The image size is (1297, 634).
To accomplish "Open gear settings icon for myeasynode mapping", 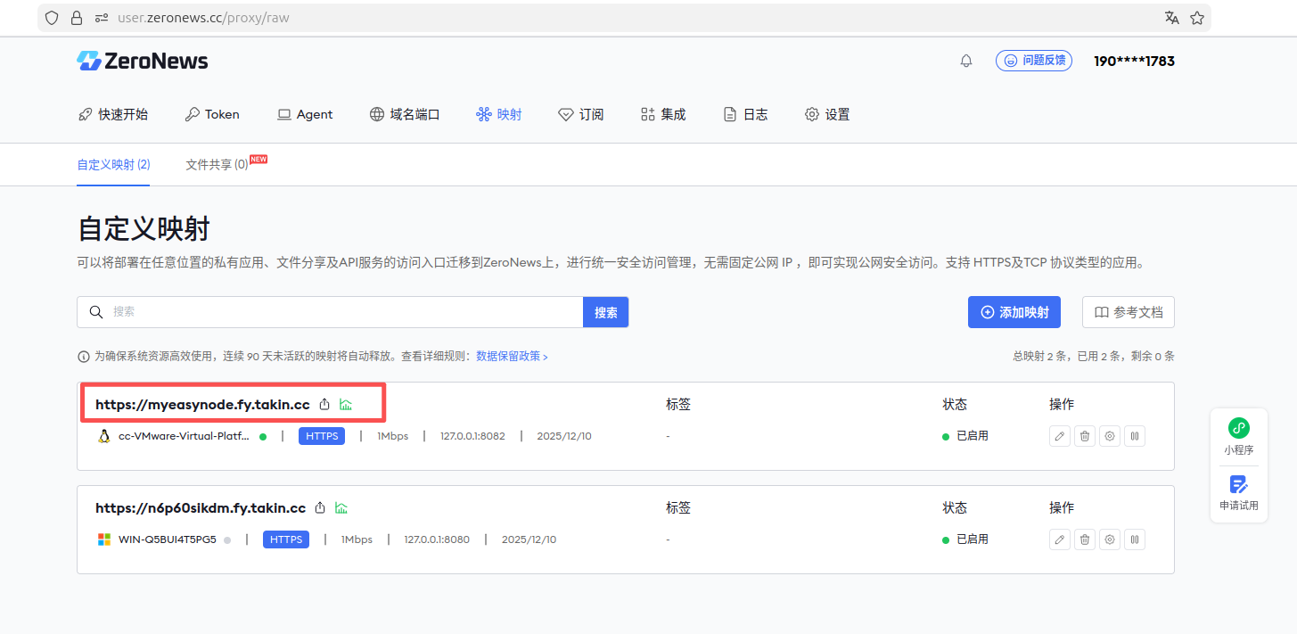I will pyautogui.click(x=1109, y=436).
